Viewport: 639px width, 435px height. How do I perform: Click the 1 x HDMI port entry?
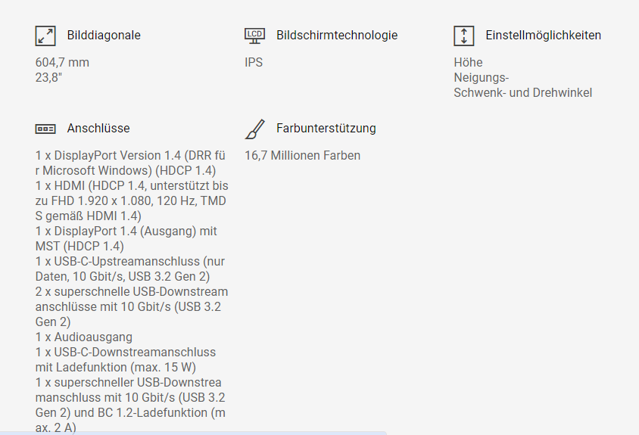131,185
